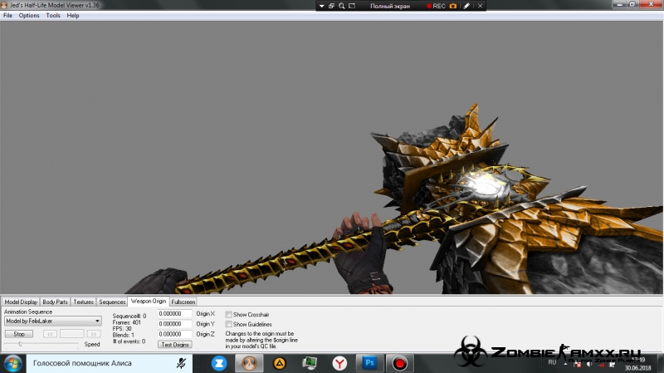This screenshot has width=664, height=373.
Task: Select the Полный экран capture mode
Action: (x=390, y=6)
